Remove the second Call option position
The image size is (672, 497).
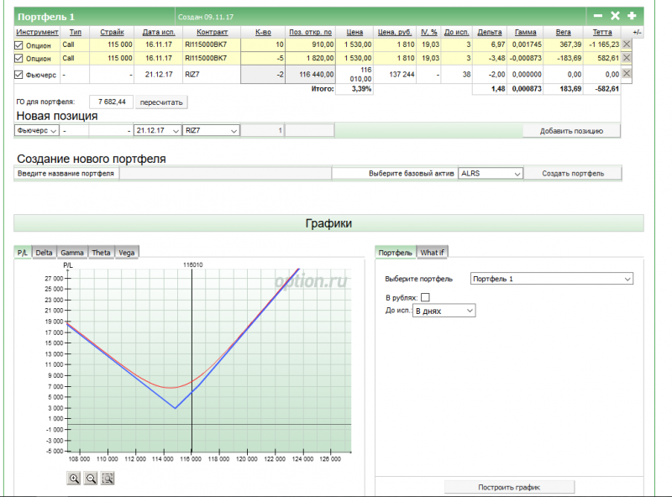(x=626, y=58)
